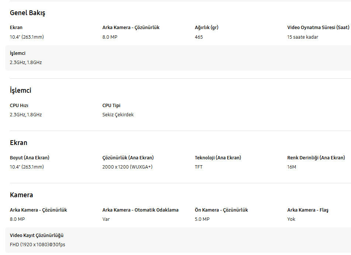
Task: Select the TFT technology value
Action: 199,167
